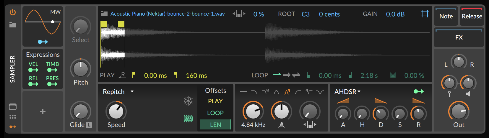The image size is (489, 138).
Task: Click the zoom-to-fit crop icon
Action: click(425, 14)
